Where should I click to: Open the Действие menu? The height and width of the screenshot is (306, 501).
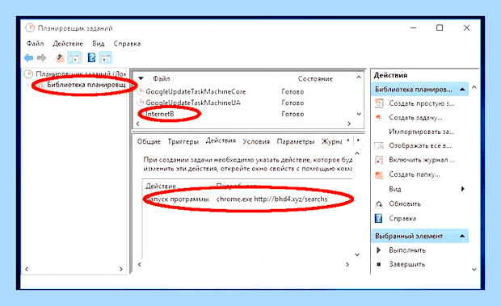tap(68, 44)
